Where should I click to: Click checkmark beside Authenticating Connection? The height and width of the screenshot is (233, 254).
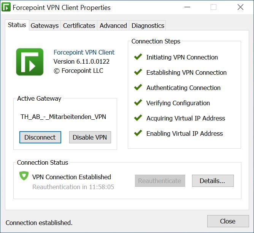[138, 87]
